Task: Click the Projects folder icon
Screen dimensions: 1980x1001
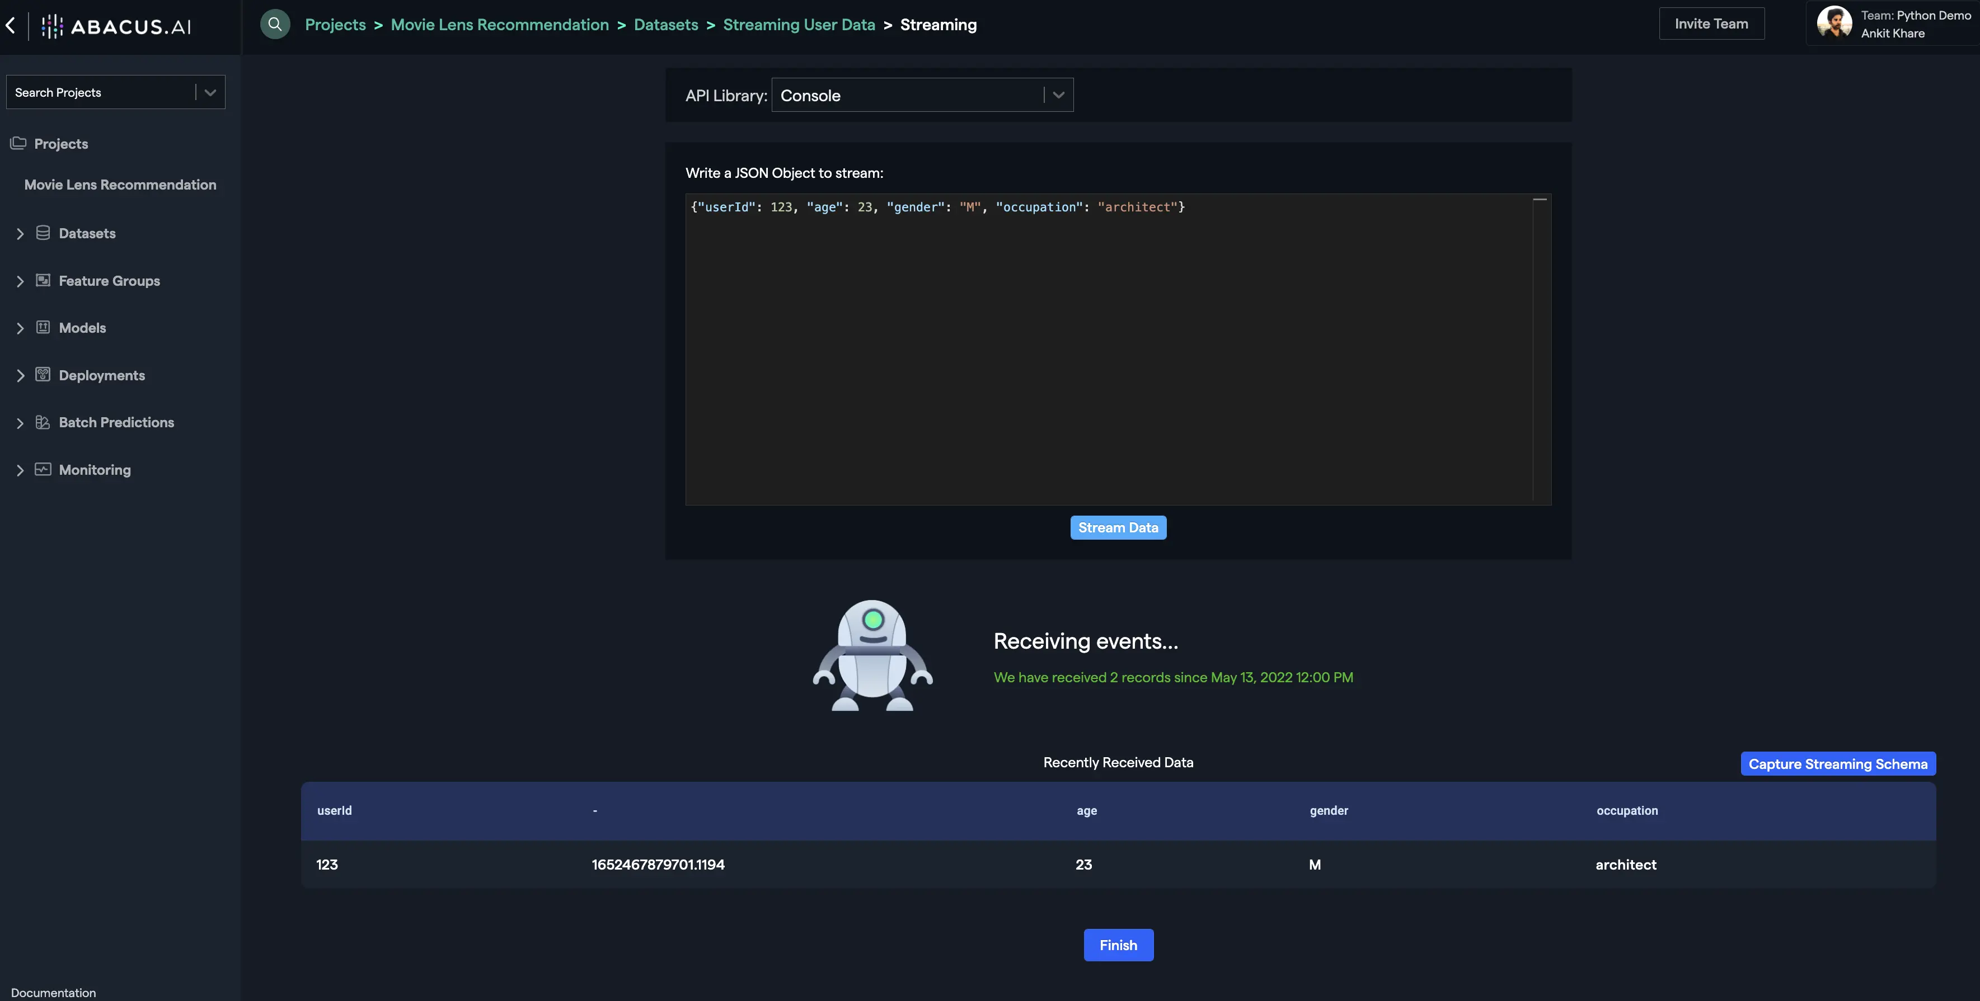Action: 18,144
